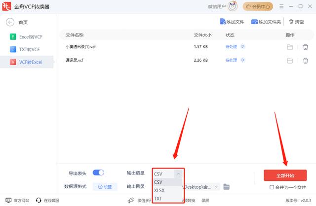Open output folder for 通讯录.vcf

click(290, 61)
